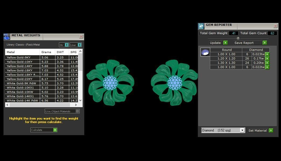The image size is (281, 161).
Task: Click the Total Gem Weight value .41
Action: pyautogui.click(x=234, y=33)
